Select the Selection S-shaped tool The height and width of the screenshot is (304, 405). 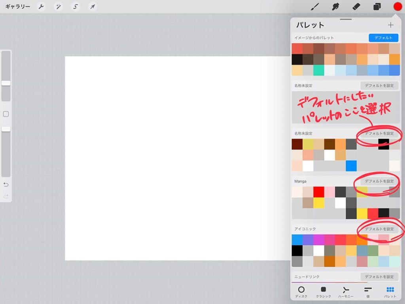click(x=76, y=6)
